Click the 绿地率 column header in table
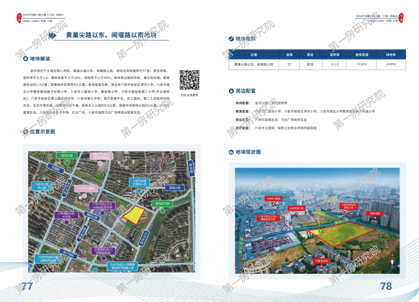Viewport: 419px width, 302px height. coord(390,55)
